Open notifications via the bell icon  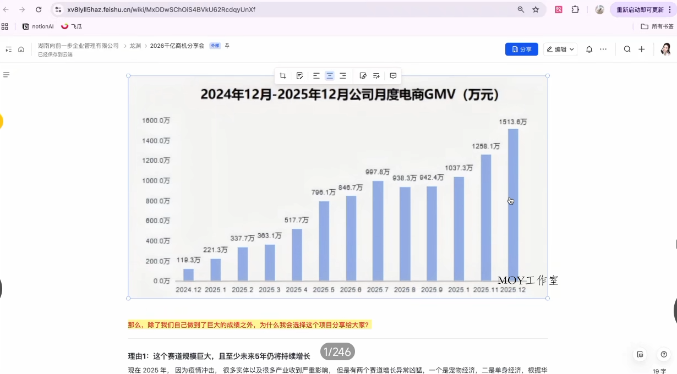point(589,49)
